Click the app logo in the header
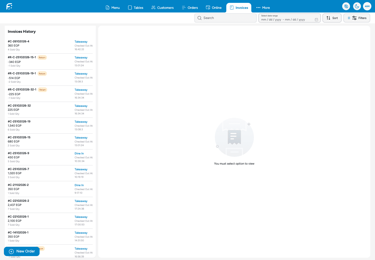This screenshot has width=375, height=260. (x=9, y=6)
